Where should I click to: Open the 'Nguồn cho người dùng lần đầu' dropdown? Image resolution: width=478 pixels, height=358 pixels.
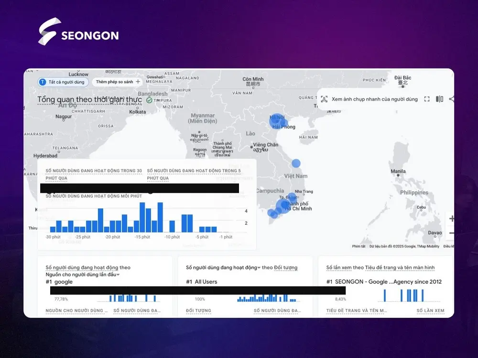(83, 274)
